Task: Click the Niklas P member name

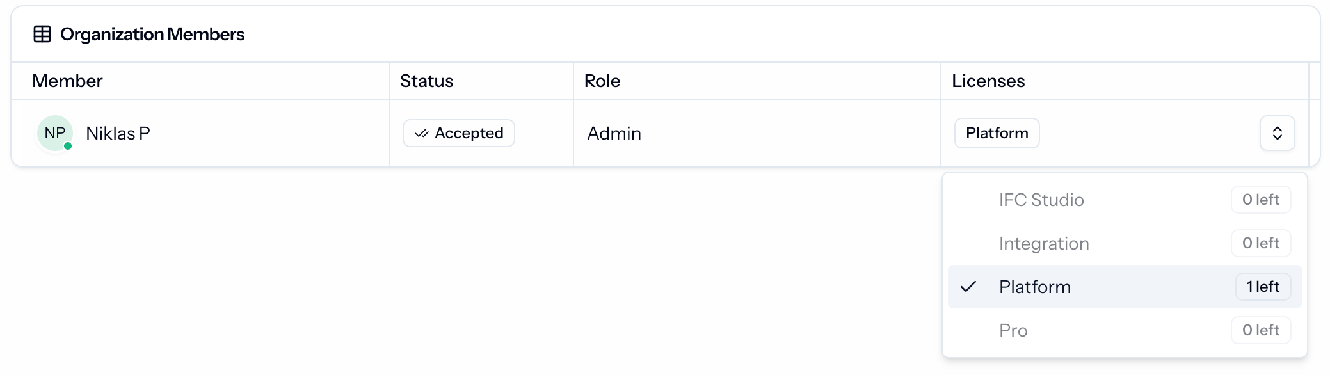Action: tap(118, 133)
